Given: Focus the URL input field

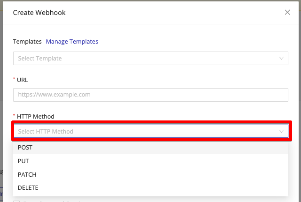Looking at the screenshot, I should [150, 95].
